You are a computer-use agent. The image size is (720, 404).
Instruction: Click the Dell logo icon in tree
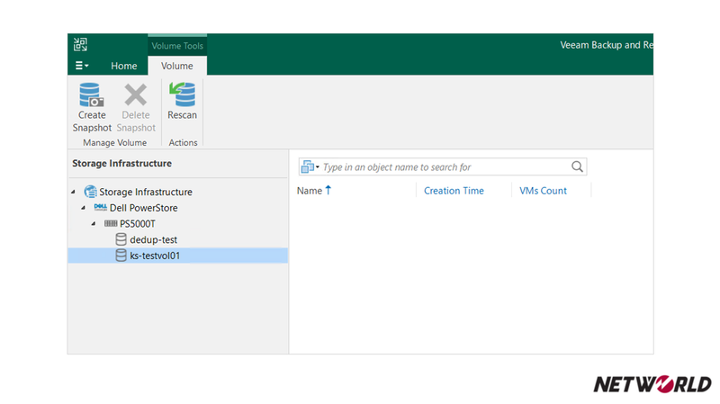(x=101, y=208)
